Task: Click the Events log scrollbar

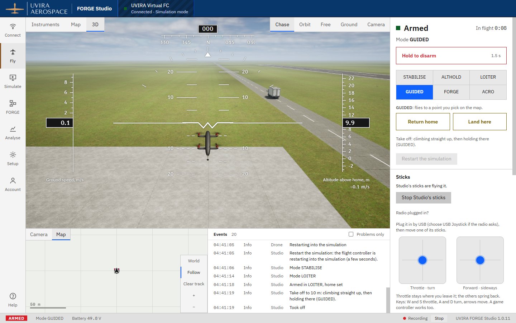Action: pos(388,300)
